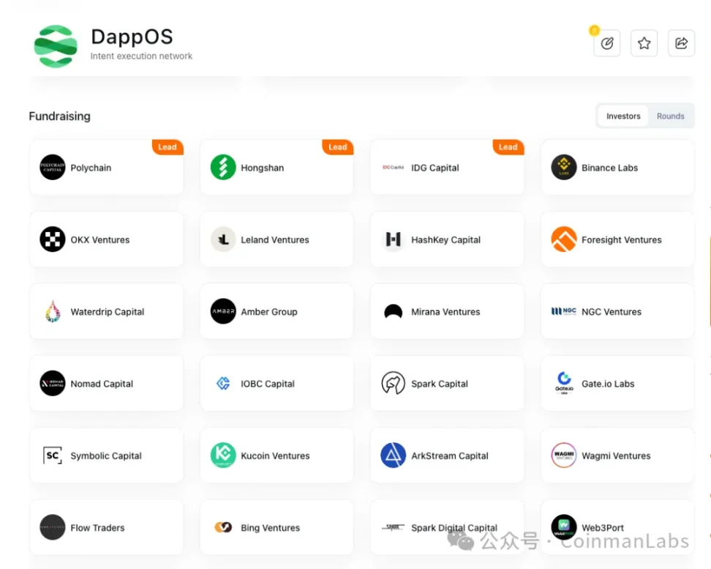Click the Symbolic Capital SC logo
Image resolution: width=711 pixels, height=569 pixels.
53,455
